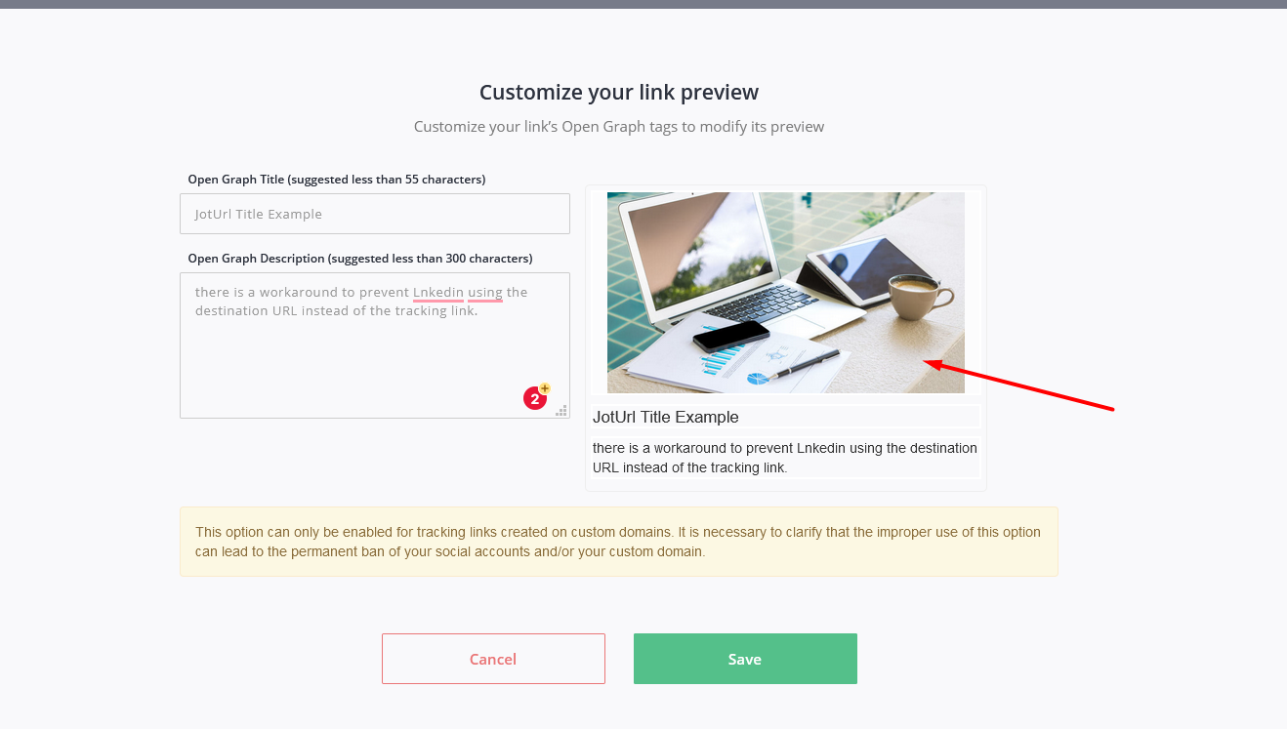
Task: Click the yellow custom domains warning notice
Action: 619,542
